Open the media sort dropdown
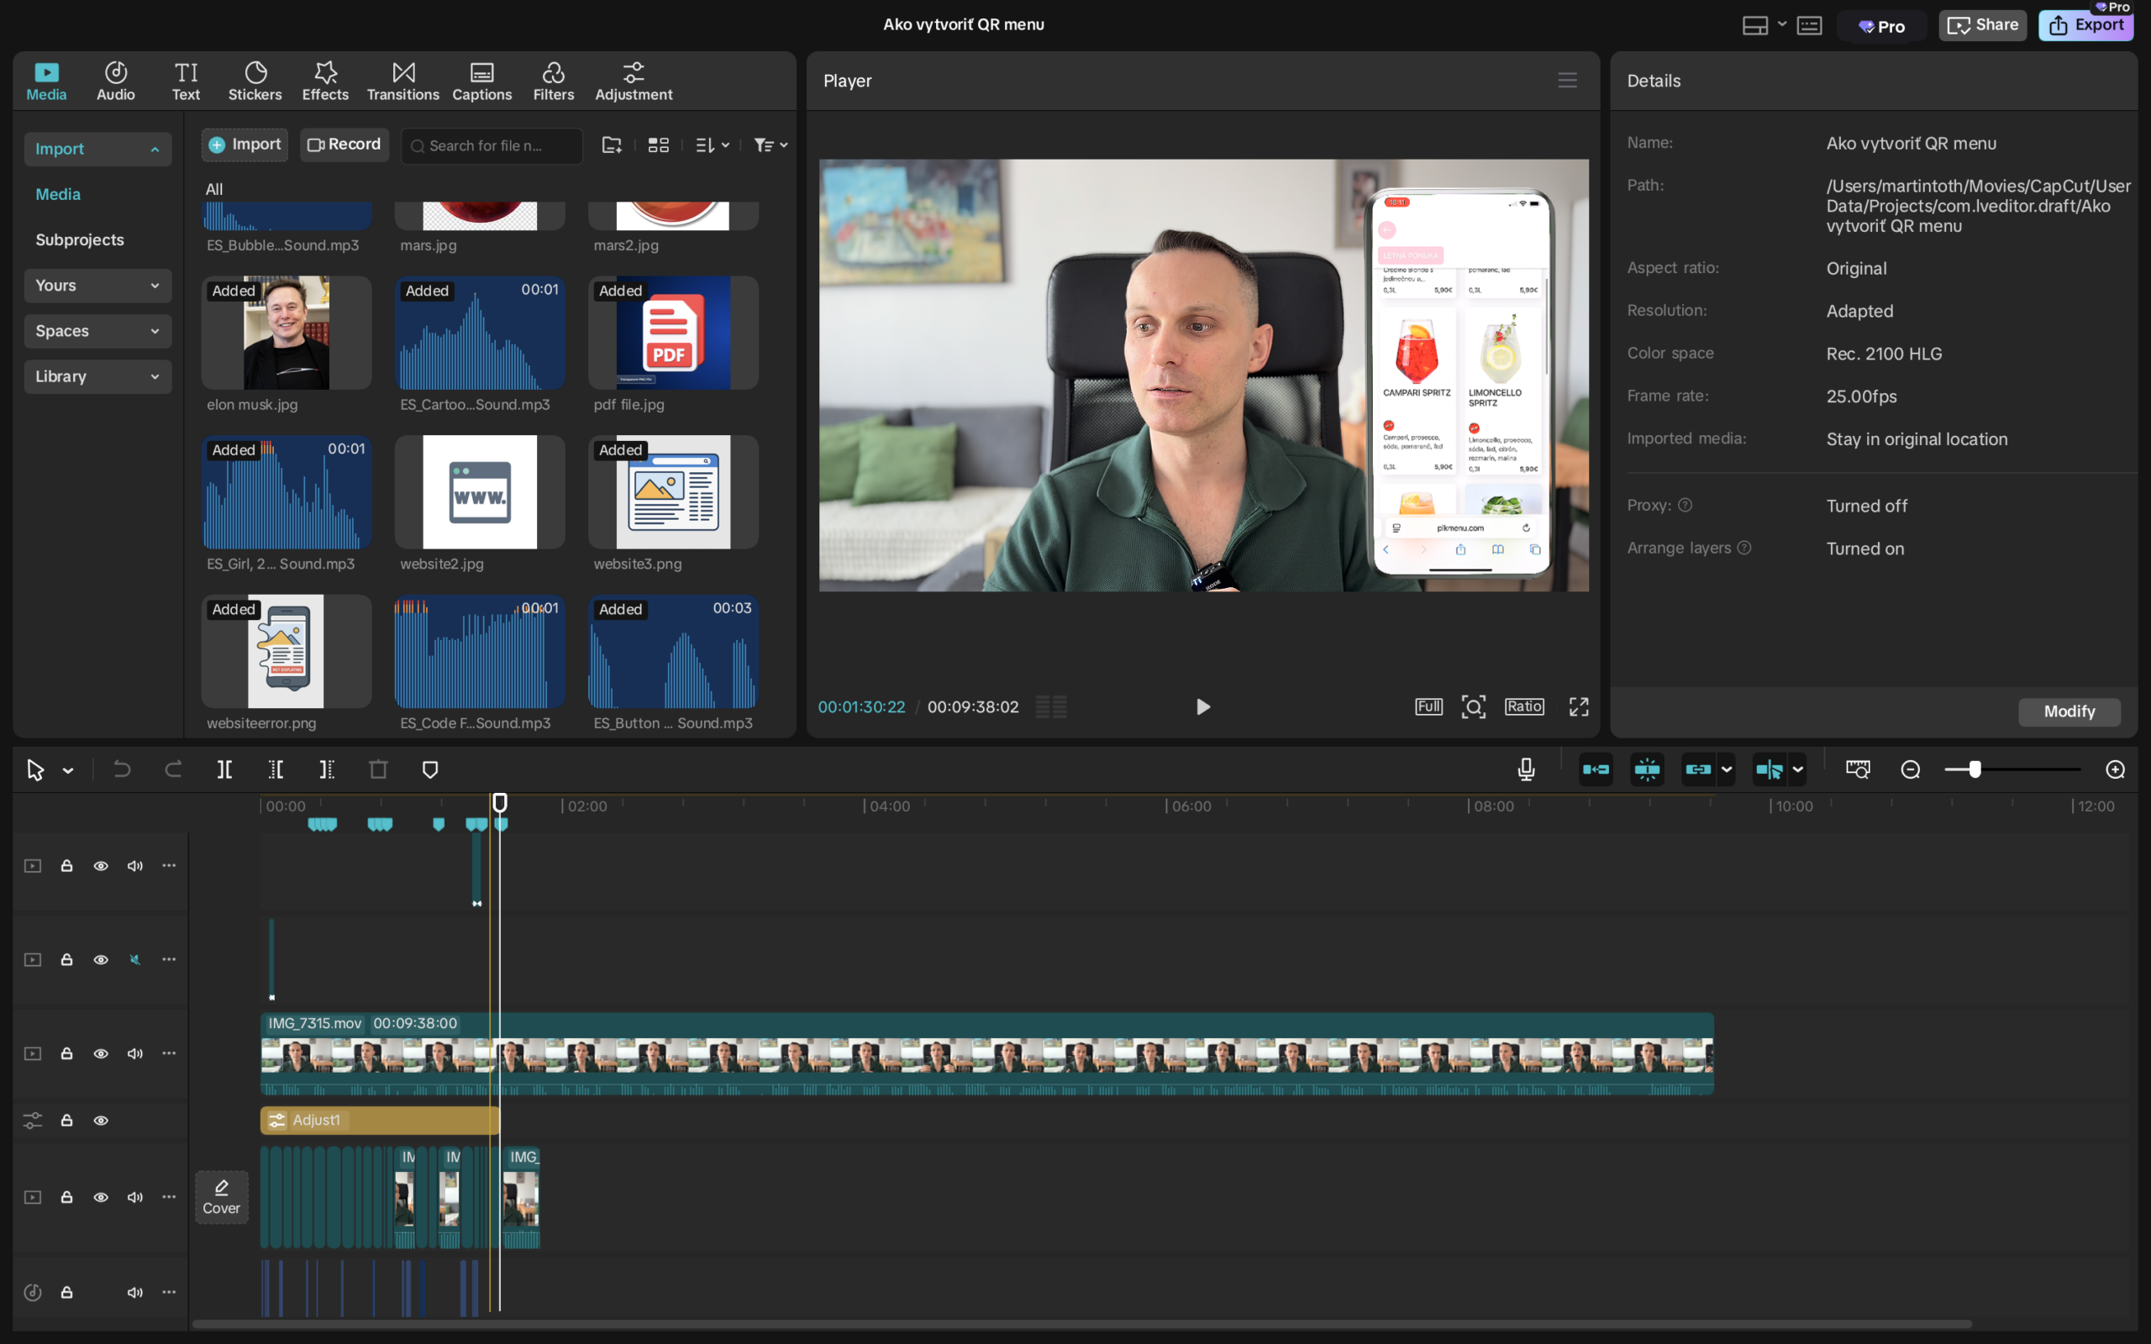This screenshot has width=2151, height=1344. tap(713, 144)
